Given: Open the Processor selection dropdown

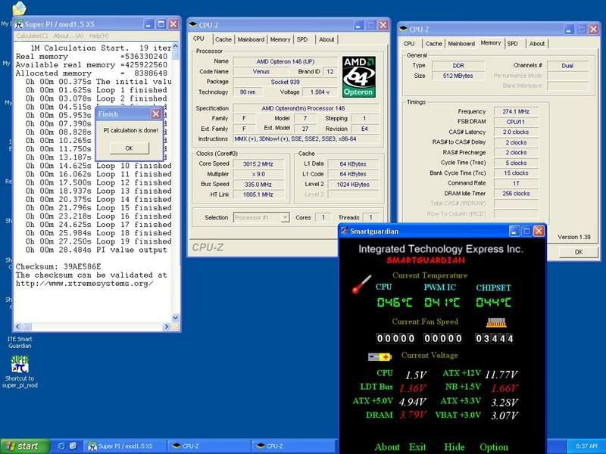Looking at the screenshot, I should [285, 218].
